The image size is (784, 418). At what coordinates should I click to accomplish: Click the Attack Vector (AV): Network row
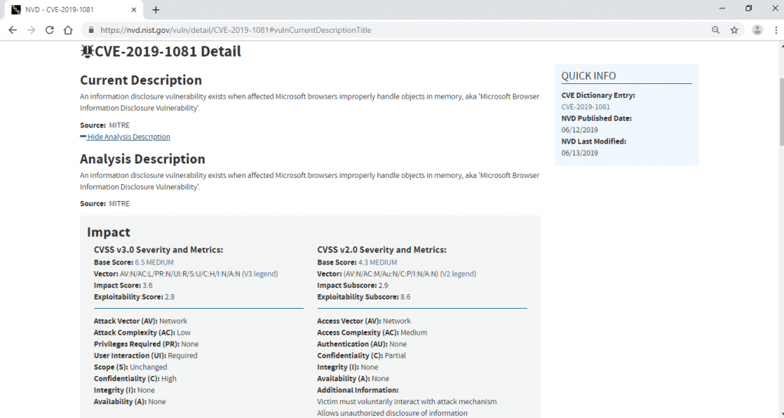tap(141, 321)
